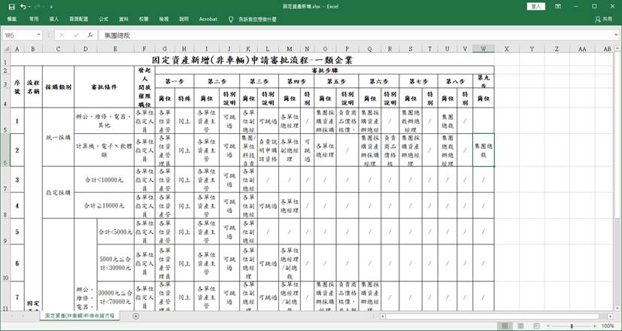This screenshot has width=622, height=331.
Task: Open Ribbon Display Options icon
Action: (558, 6)
